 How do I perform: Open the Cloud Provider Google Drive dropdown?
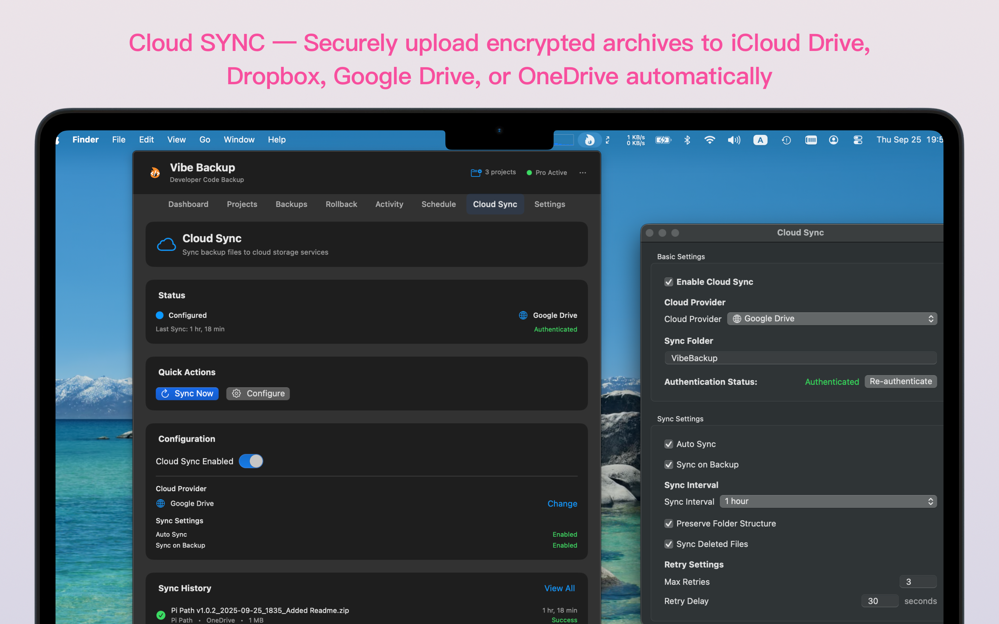831,319
